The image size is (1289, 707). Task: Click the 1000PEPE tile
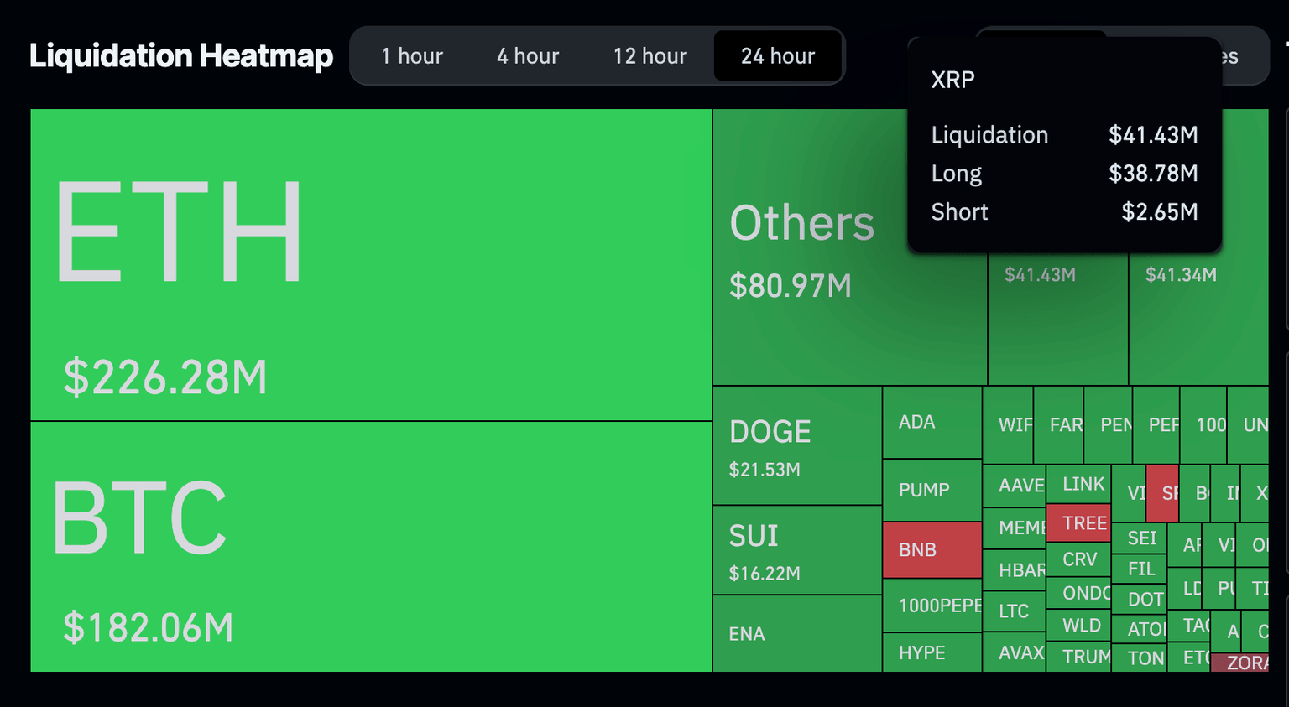[x=932, y=605]
